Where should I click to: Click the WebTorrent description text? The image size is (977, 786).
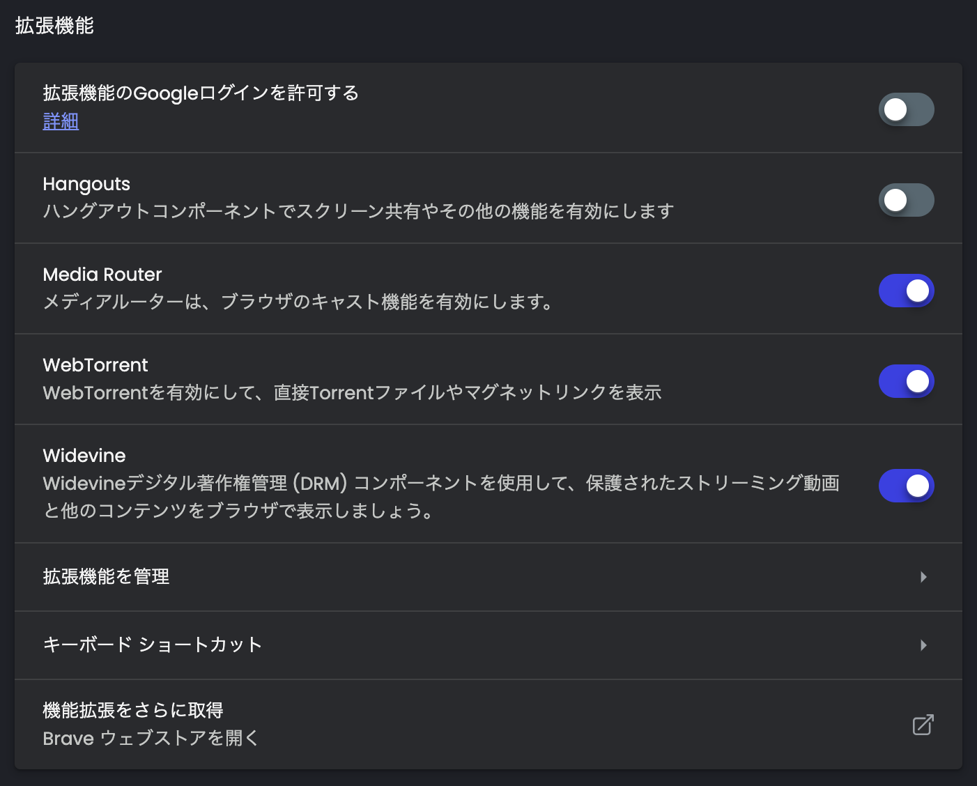352,392
